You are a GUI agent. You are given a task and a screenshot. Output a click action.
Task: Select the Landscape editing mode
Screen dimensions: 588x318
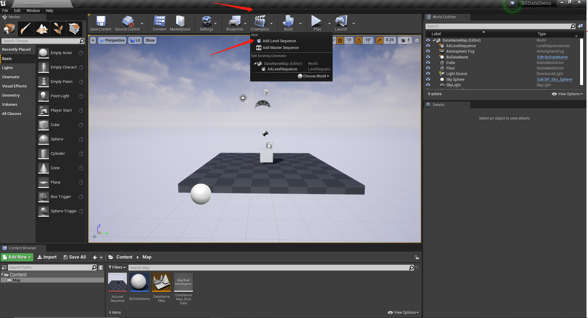tap(42, 29)
